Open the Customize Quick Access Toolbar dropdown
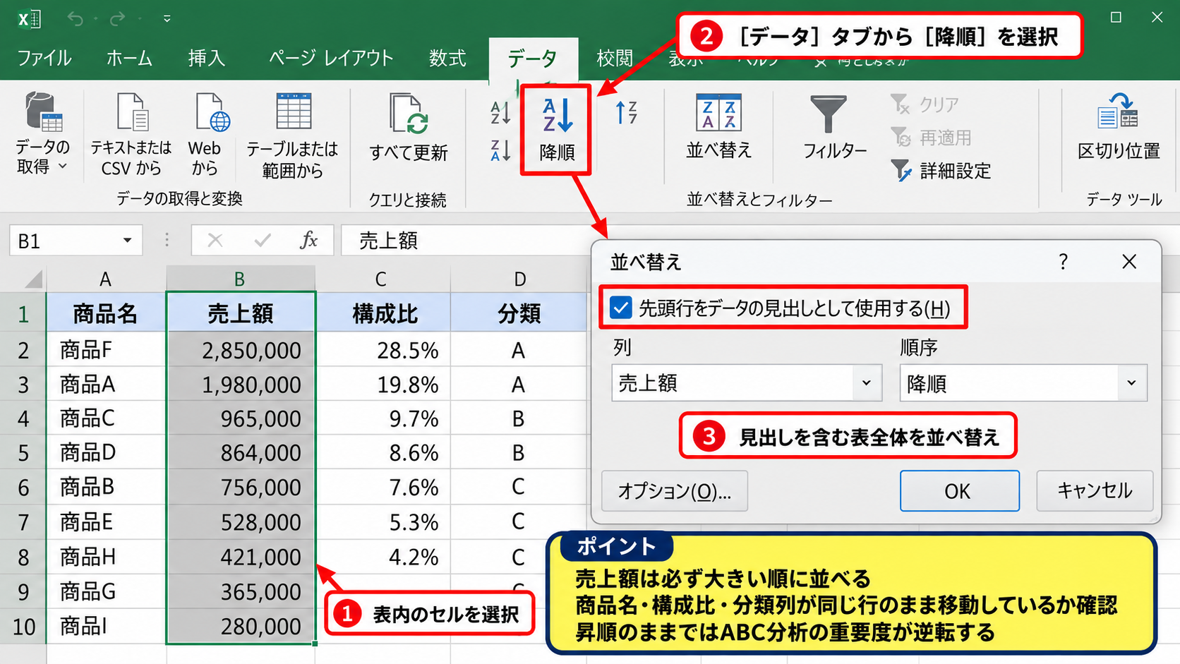 pos(167,19)
